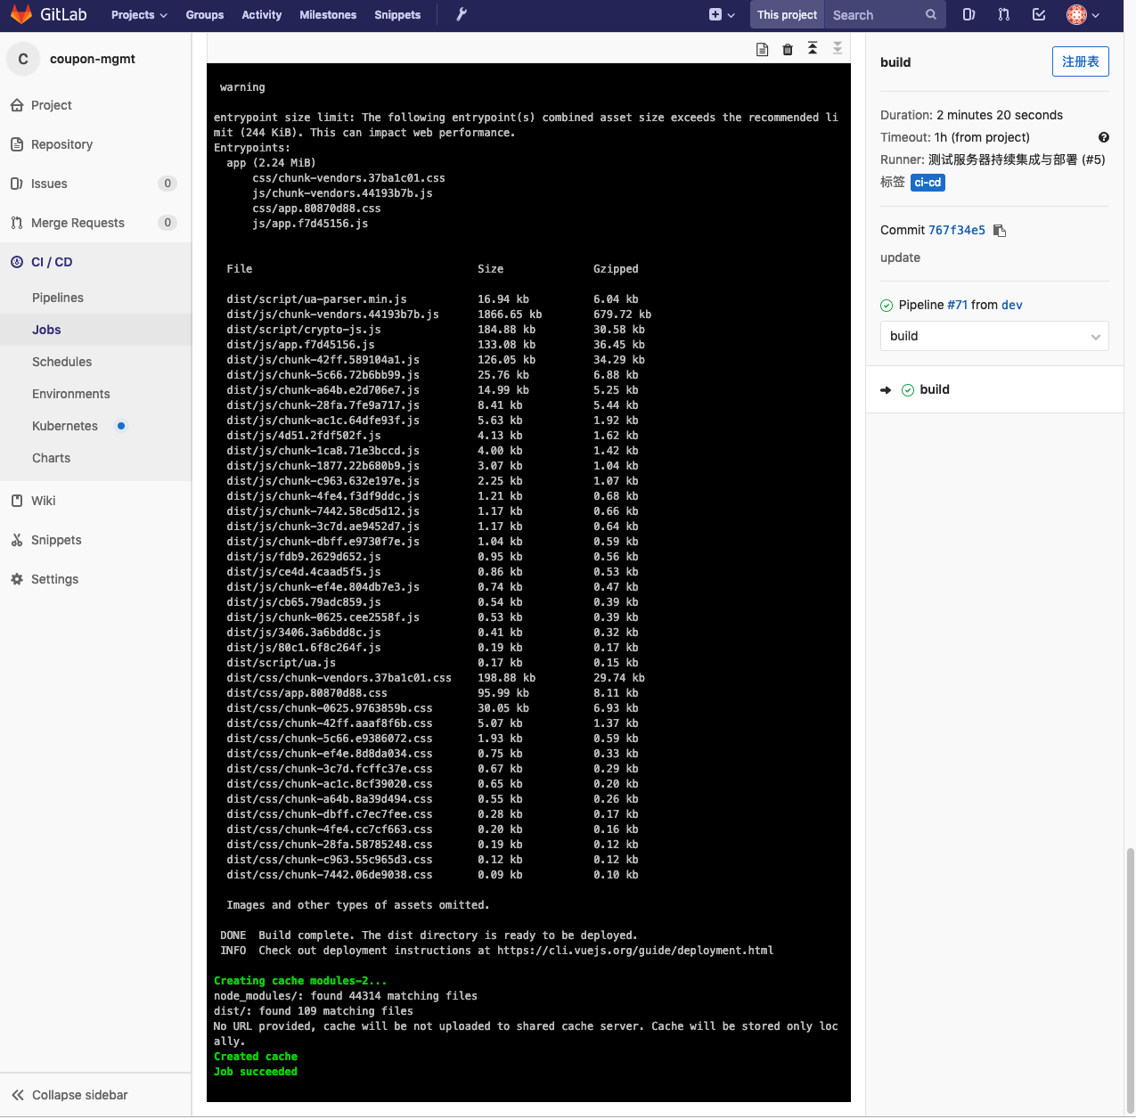Collapse the sidebar
Screen dimensions: 1136x1119
tap(69, 1095)
